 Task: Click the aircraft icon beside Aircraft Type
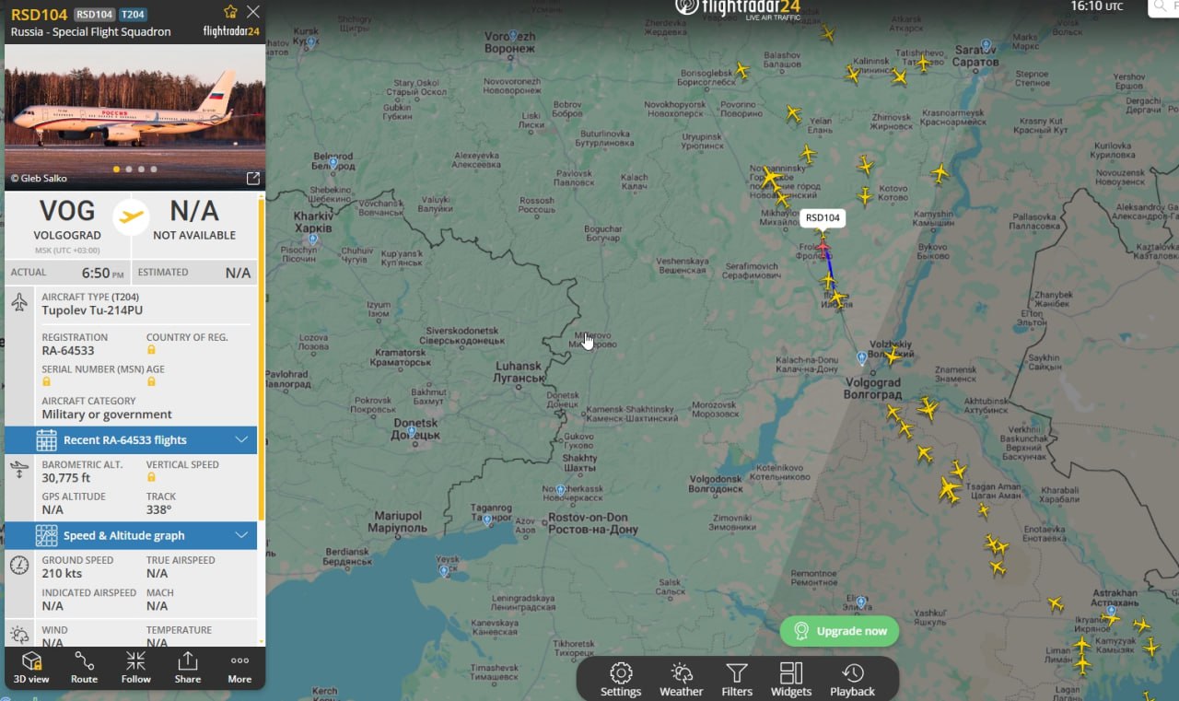coord(19,302)
